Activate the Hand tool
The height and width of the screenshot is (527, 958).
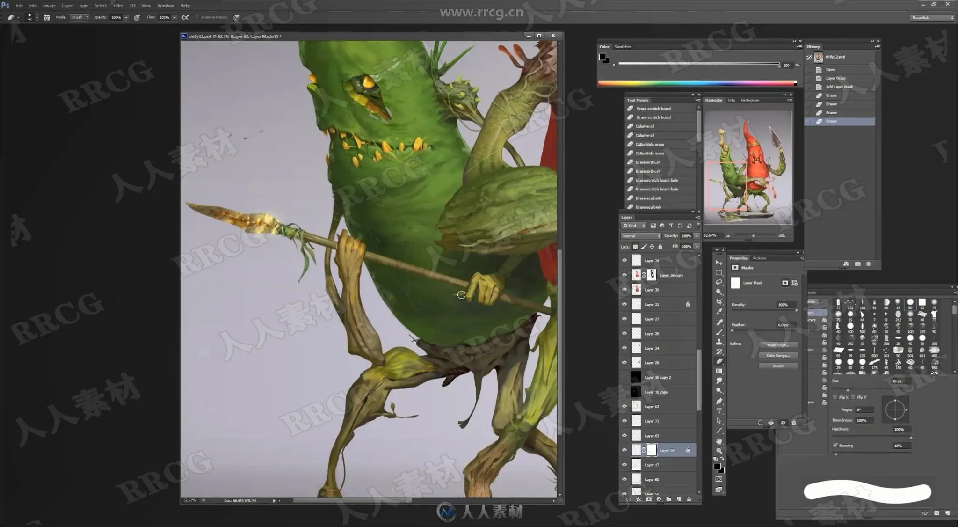719,441
